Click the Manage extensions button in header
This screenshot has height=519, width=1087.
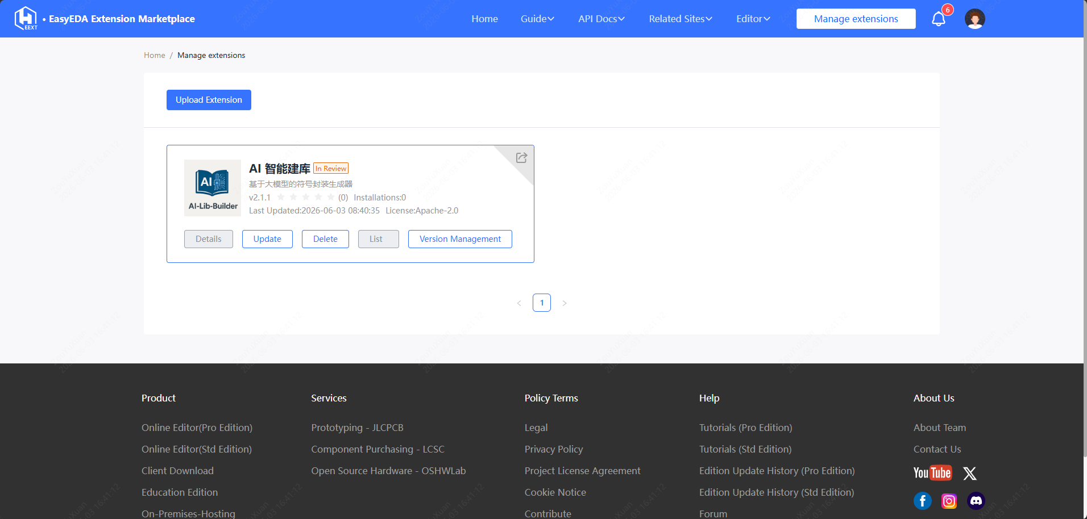(x=856, y=19)
